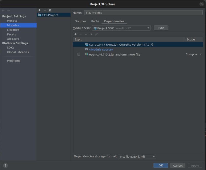Click inside the module Name field
206x170 pixels.
129,12
